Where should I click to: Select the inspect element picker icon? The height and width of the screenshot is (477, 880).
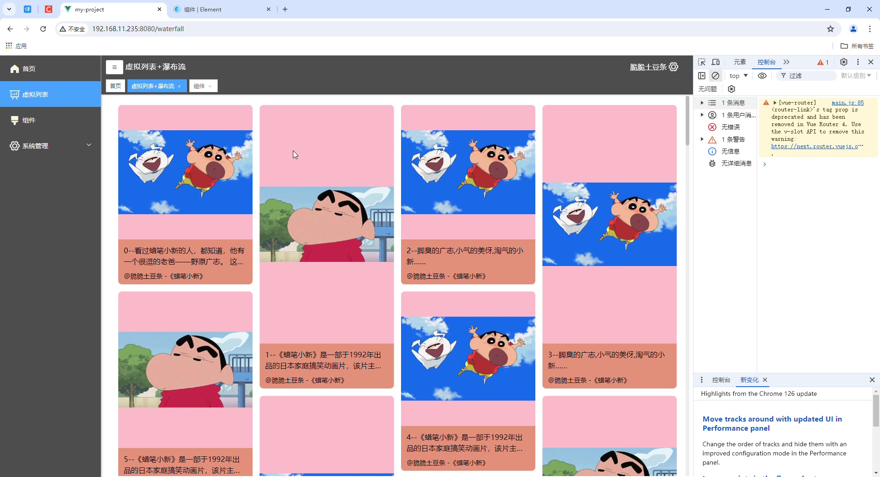pyautogui.click(x=702, y=62)
